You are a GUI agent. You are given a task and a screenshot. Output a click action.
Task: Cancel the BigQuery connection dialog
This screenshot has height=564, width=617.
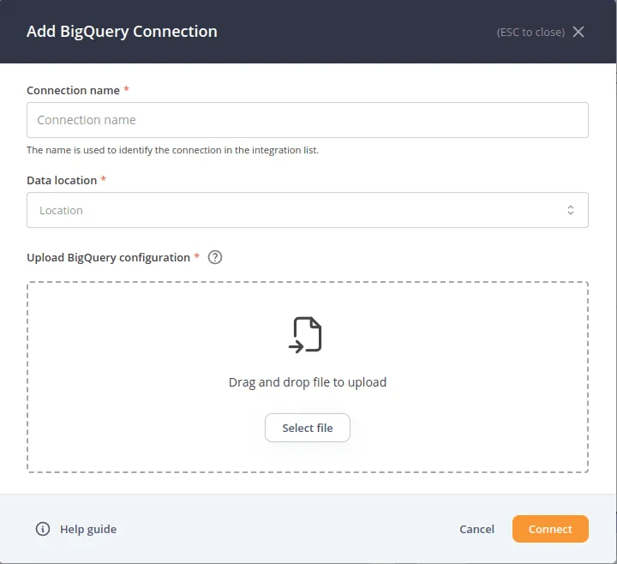coord(476,529)
